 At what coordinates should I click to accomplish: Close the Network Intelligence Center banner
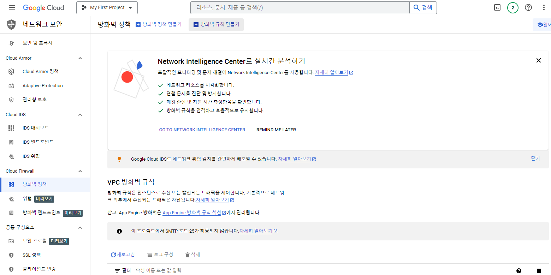click(x=539, y=60)
